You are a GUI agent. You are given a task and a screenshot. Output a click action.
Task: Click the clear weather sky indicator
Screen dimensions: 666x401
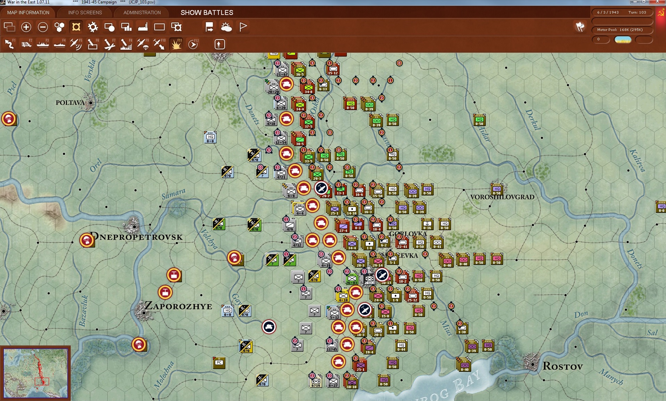pos(623,40)
